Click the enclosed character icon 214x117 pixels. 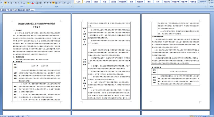[40, 3]
